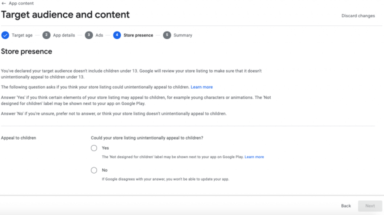Click the back arrow next to App content
The image size is (384, 215).
point(4,3)
